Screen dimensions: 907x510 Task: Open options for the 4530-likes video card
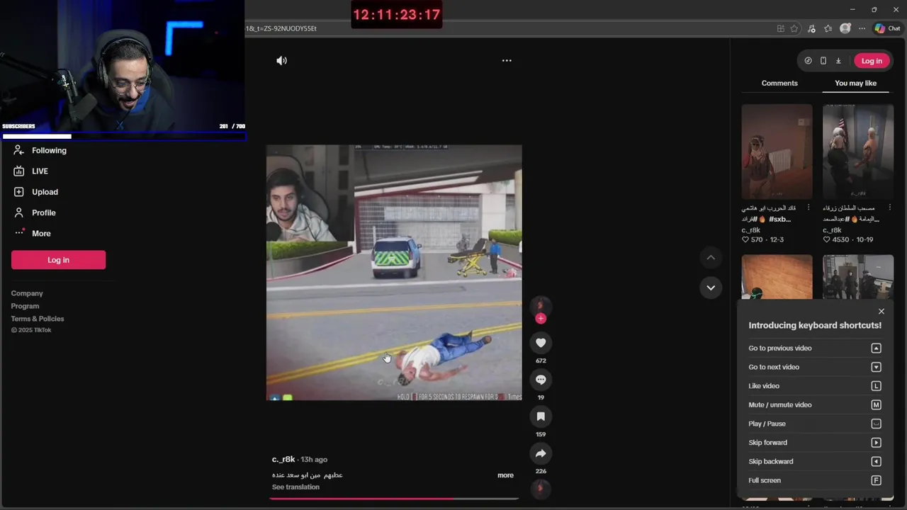[x=890, y=208]
